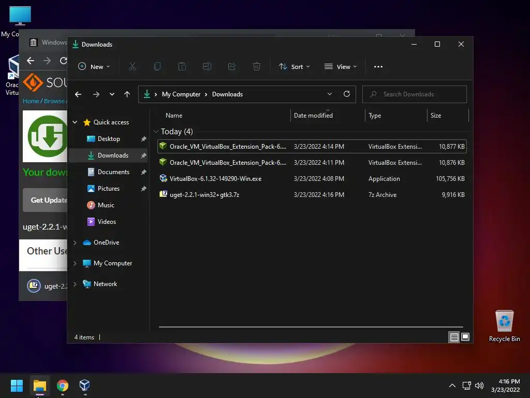Select Pictures in navigation pane
Viewport: 530px width, 398px height.
(109, 189)
